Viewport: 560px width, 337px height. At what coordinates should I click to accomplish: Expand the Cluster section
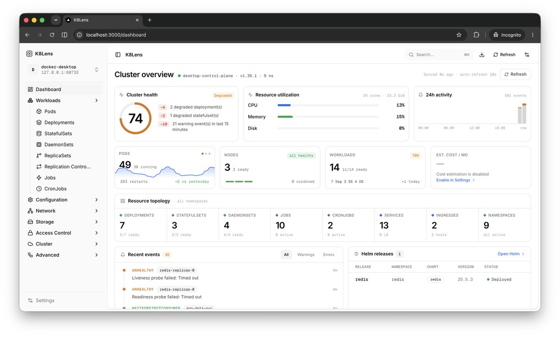click(x=63, y=244)
